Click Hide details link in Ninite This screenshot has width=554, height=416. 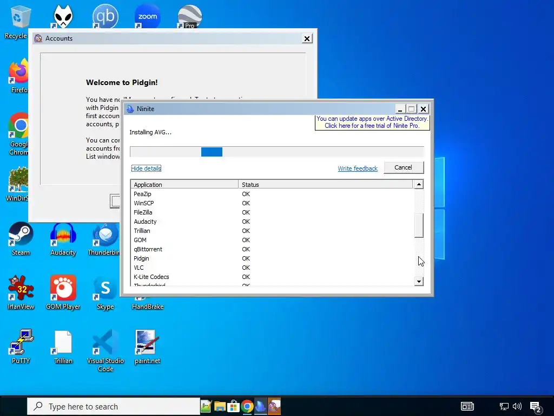click(146, 168)
